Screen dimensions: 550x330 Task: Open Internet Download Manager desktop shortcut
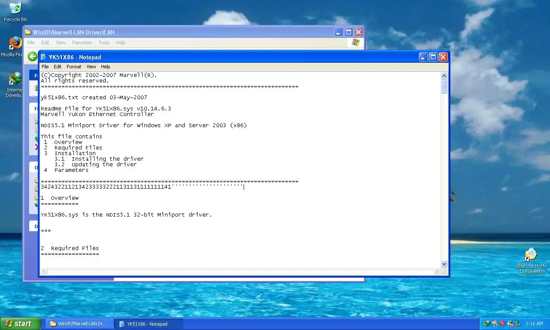15,85
